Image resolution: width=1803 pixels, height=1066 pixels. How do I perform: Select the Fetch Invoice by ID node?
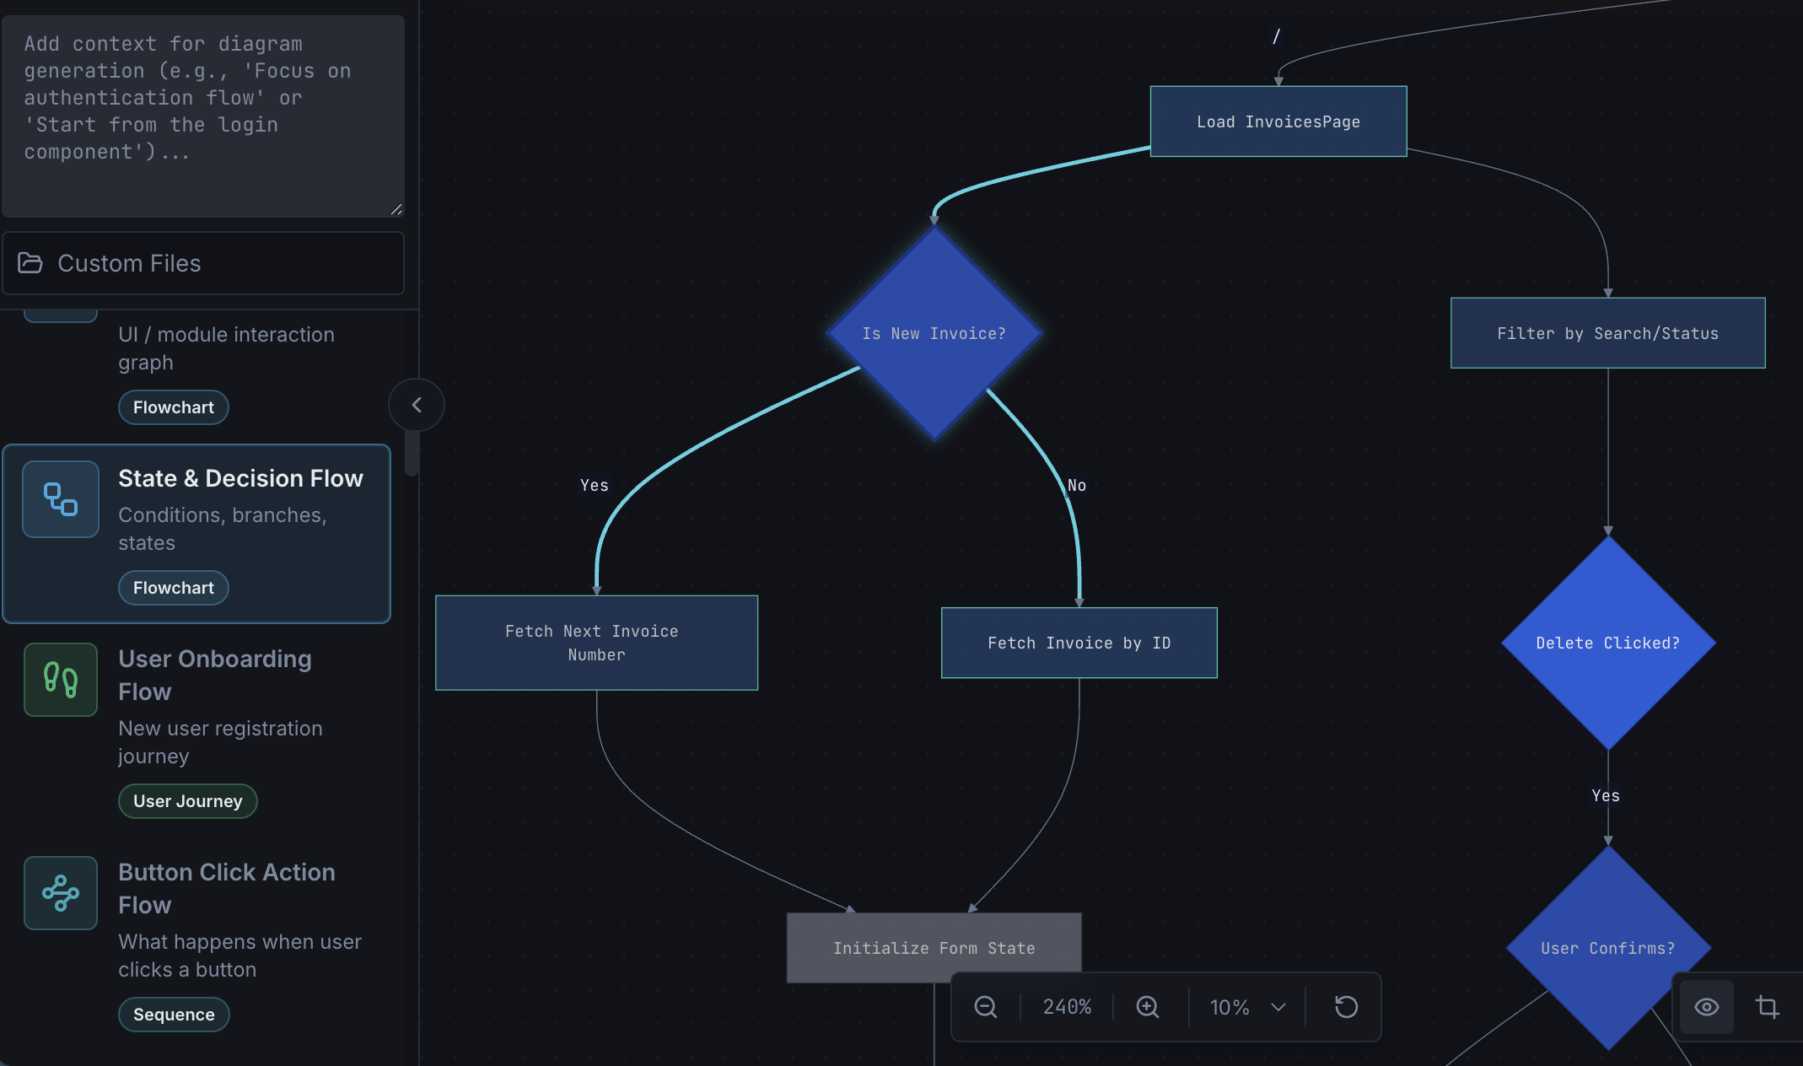[x=1079, y=643]
